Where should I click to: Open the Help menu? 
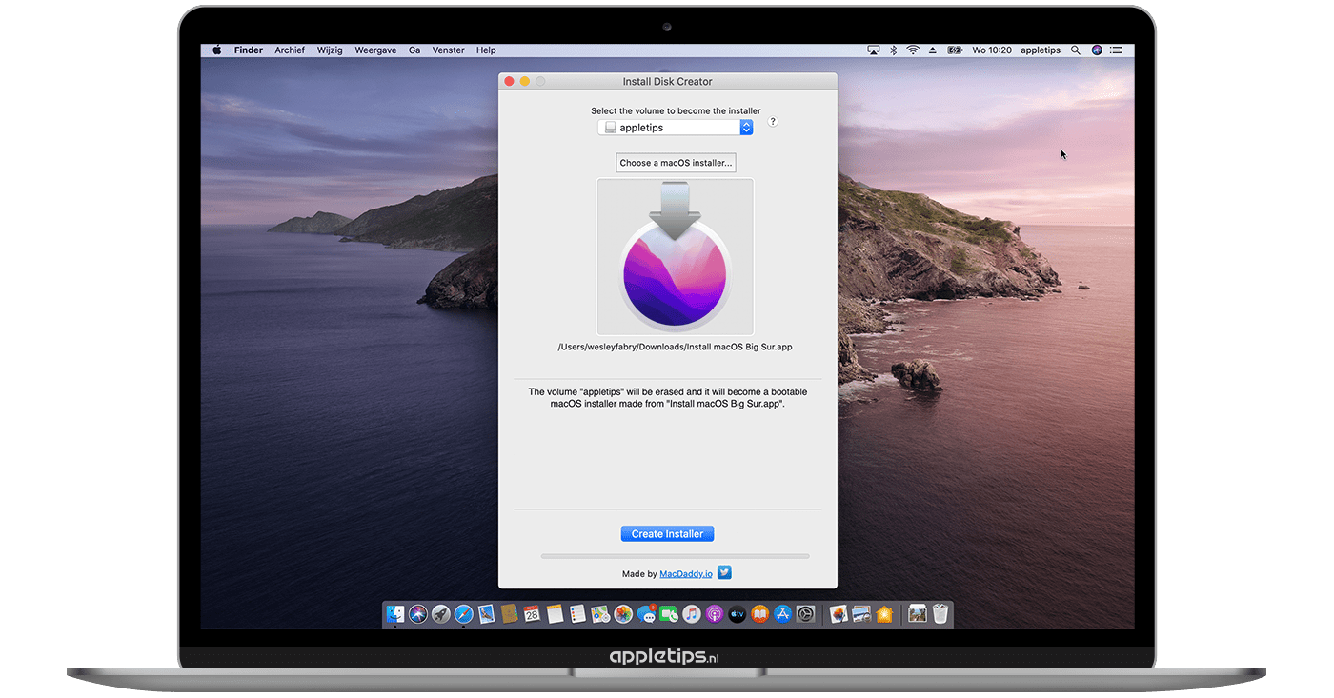(x=486, y=50)
